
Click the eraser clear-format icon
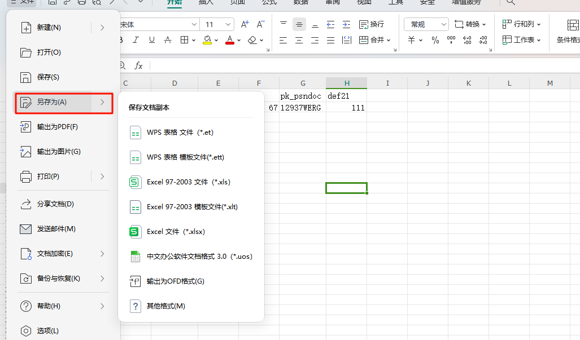[252, 40]
